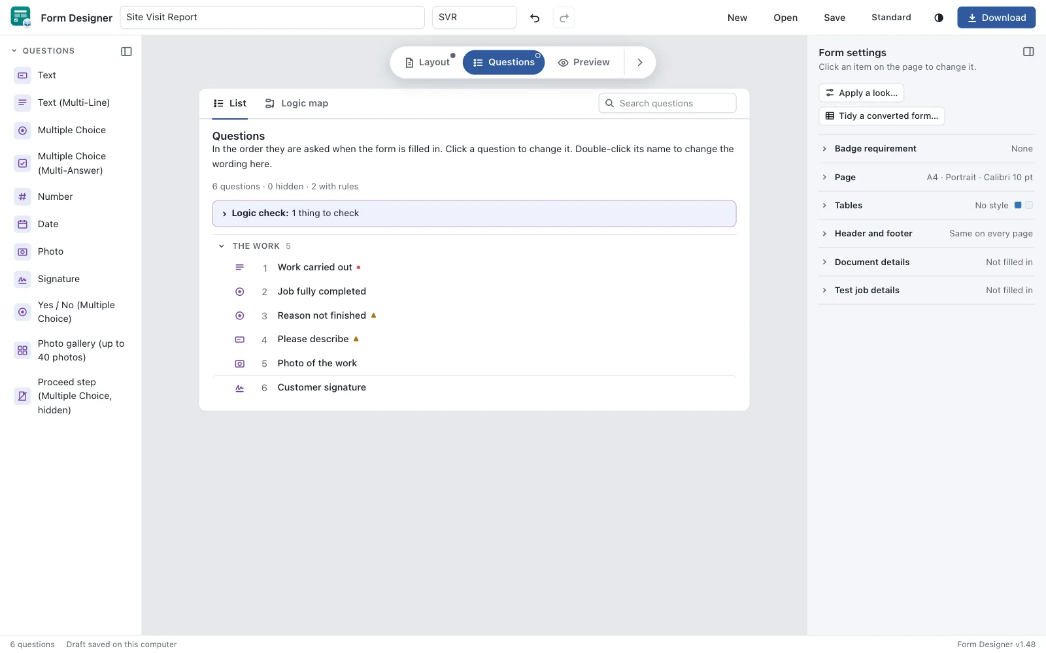1046x653 pixels.
Task: Expand Document details row
Action: (x=926, y=262)
